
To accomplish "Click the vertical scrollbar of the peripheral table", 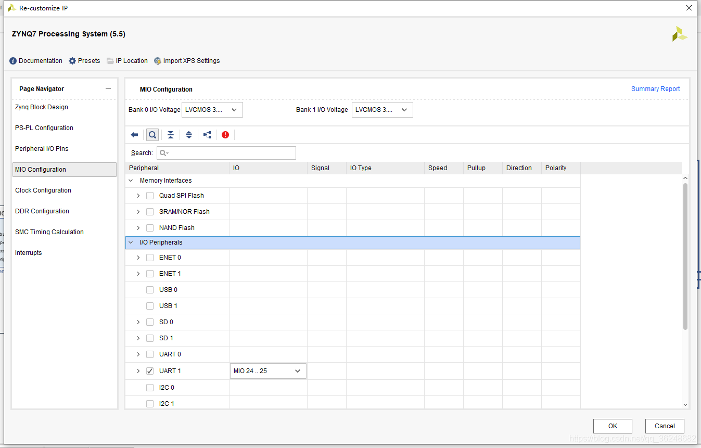I will coord(685,256).
